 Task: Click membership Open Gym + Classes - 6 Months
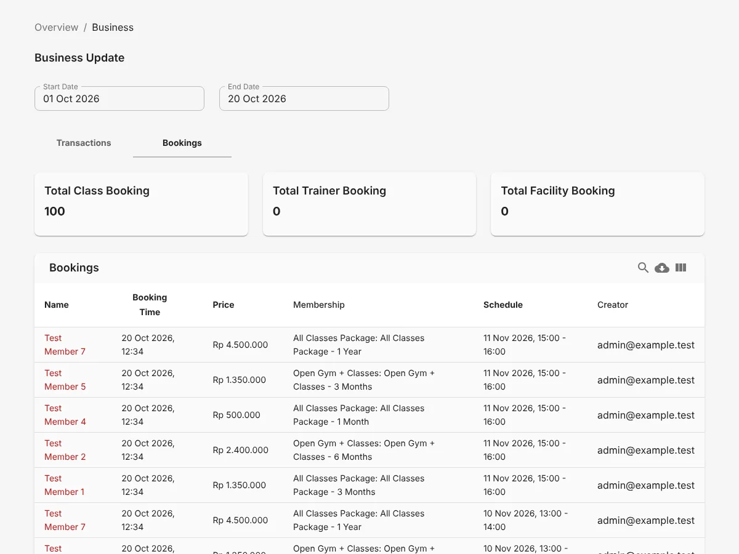coord(364,450)
